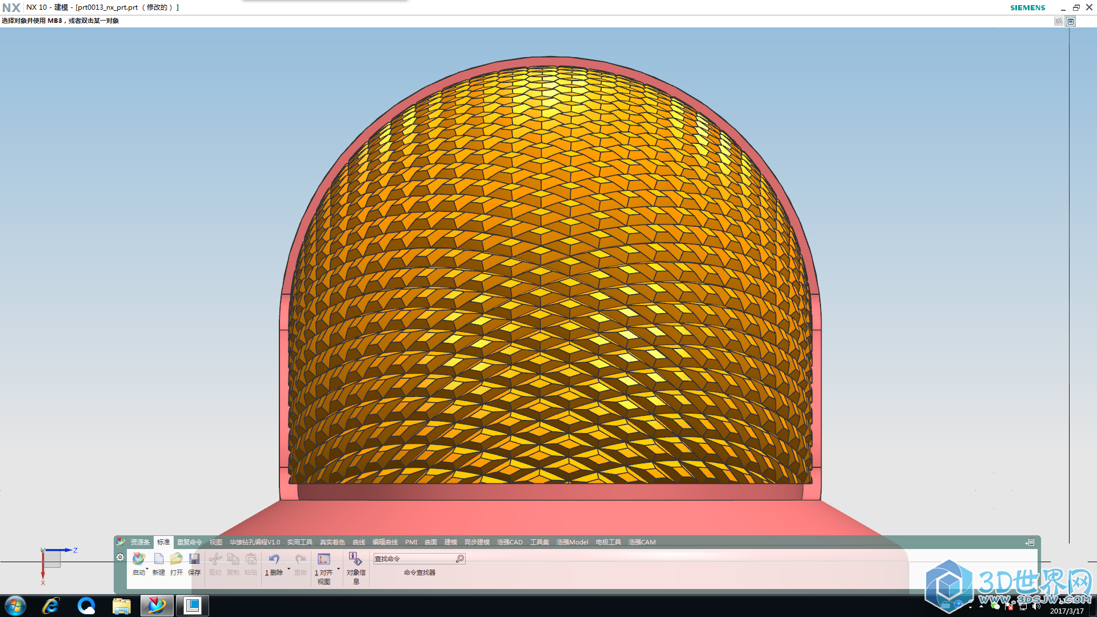Click the 剪切 (Cut) scissors icon
Image resolution: width=1097 pixels, height=617 pixels.
[x=215, y=559]
